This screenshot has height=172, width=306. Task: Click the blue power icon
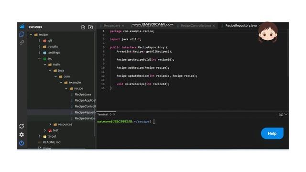[x=22, y=143]
